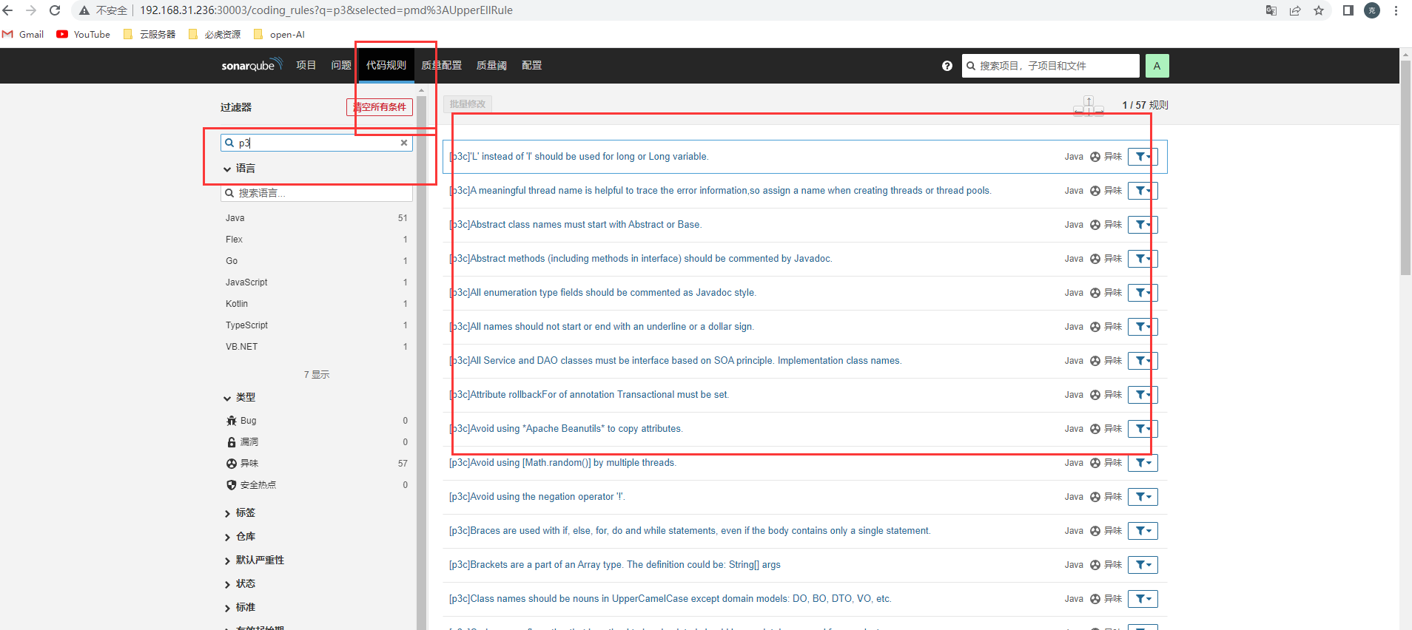Open rule 'Avoid using [Math.random()] by multiple threads'
The image size is (1412, 630).
pos(562,463)
